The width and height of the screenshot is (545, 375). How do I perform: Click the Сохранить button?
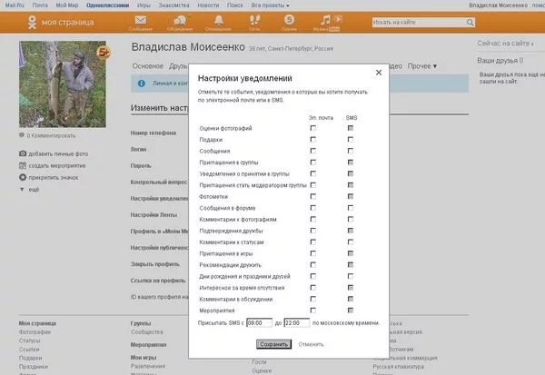[274, 344]
